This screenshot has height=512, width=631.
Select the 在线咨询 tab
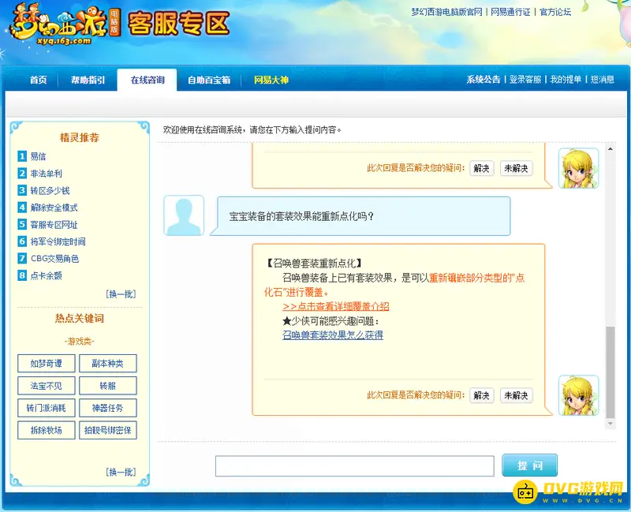pyautogui.click(x=147, y=80)
